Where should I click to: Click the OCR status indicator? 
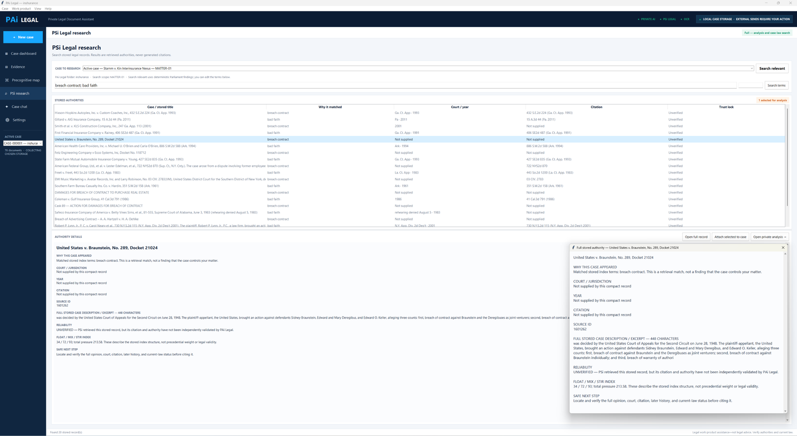685,19
